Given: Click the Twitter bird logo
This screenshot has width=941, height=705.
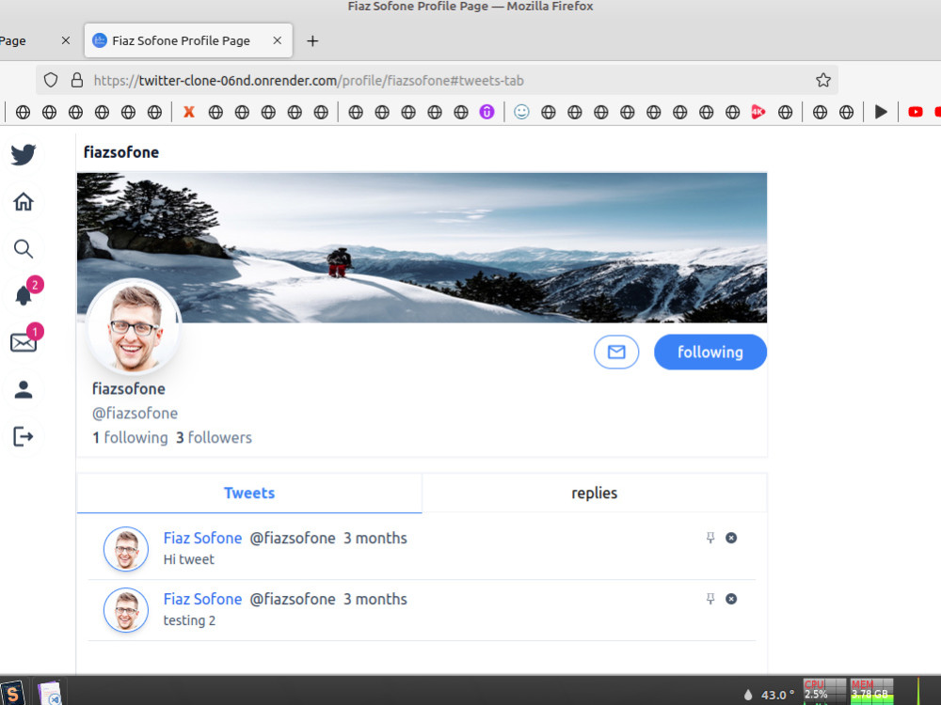Looking at the screenshot, I should tap(23, 154).
